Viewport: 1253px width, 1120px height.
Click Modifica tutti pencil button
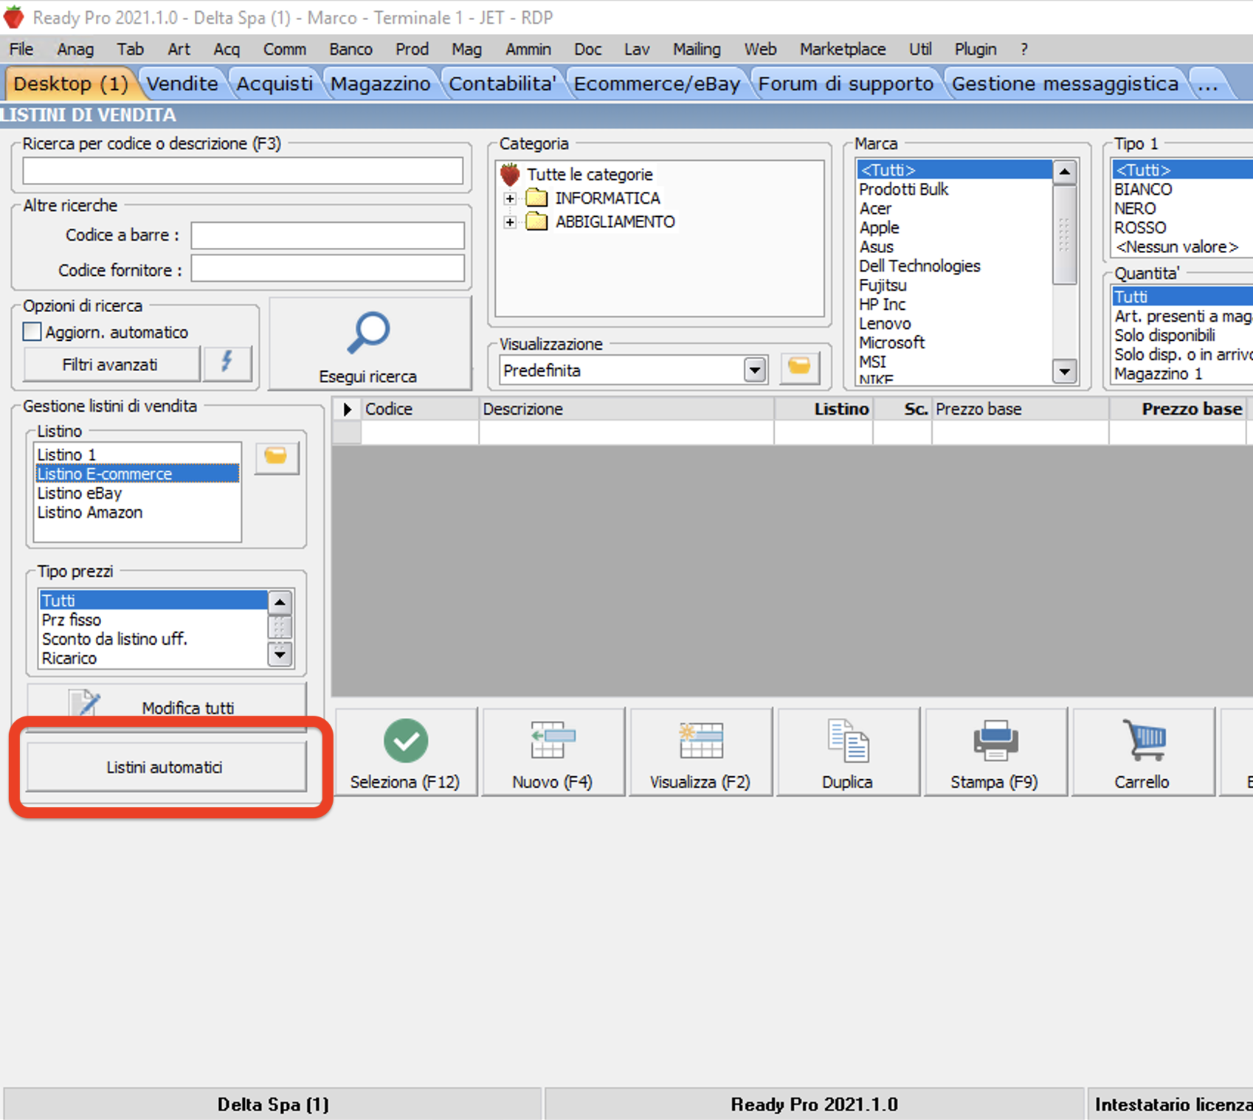point(166,706)
